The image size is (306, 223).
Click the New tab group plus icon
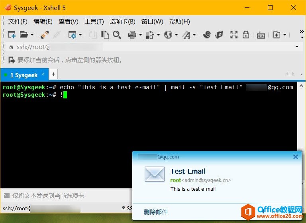[x=277, y=35]
